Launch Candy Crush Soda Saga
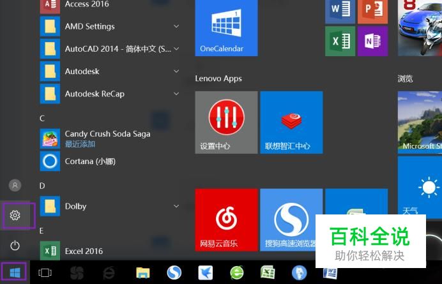This screenshot has width=442, height=284. tap(111, 138)
